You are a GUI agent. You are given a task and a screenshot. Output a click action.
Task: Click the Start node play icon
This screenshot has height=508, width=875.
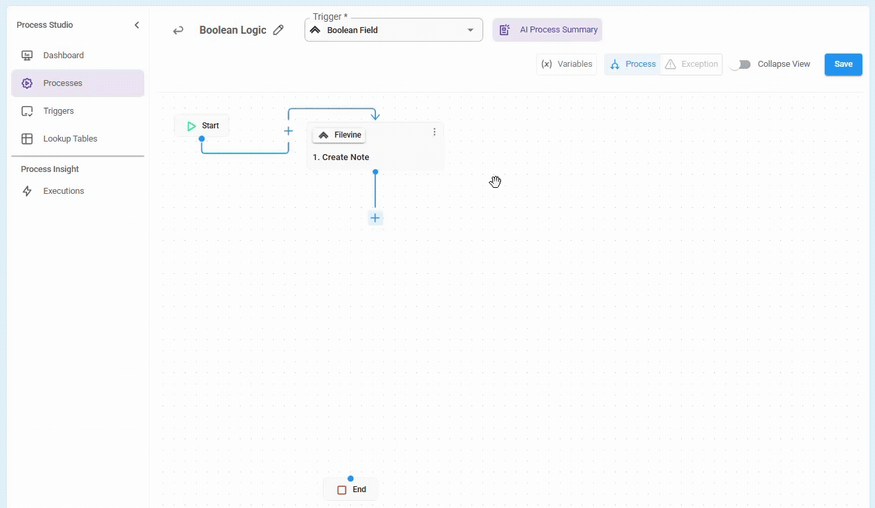tap(191, 126)
